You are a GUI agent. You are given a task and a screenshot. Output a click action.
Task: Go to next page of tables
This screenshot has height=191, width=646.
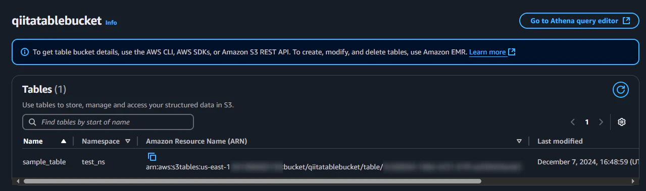[x=601, y=122]
